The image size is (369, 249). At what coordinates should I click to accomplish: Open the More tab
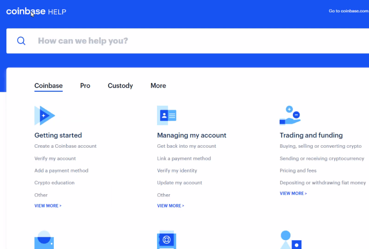(x=158, y=85)
